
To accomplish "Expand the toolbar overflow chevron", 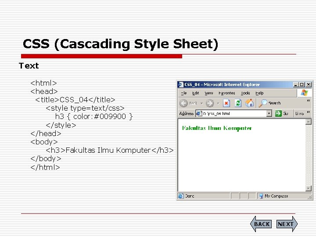I will 309,101.
